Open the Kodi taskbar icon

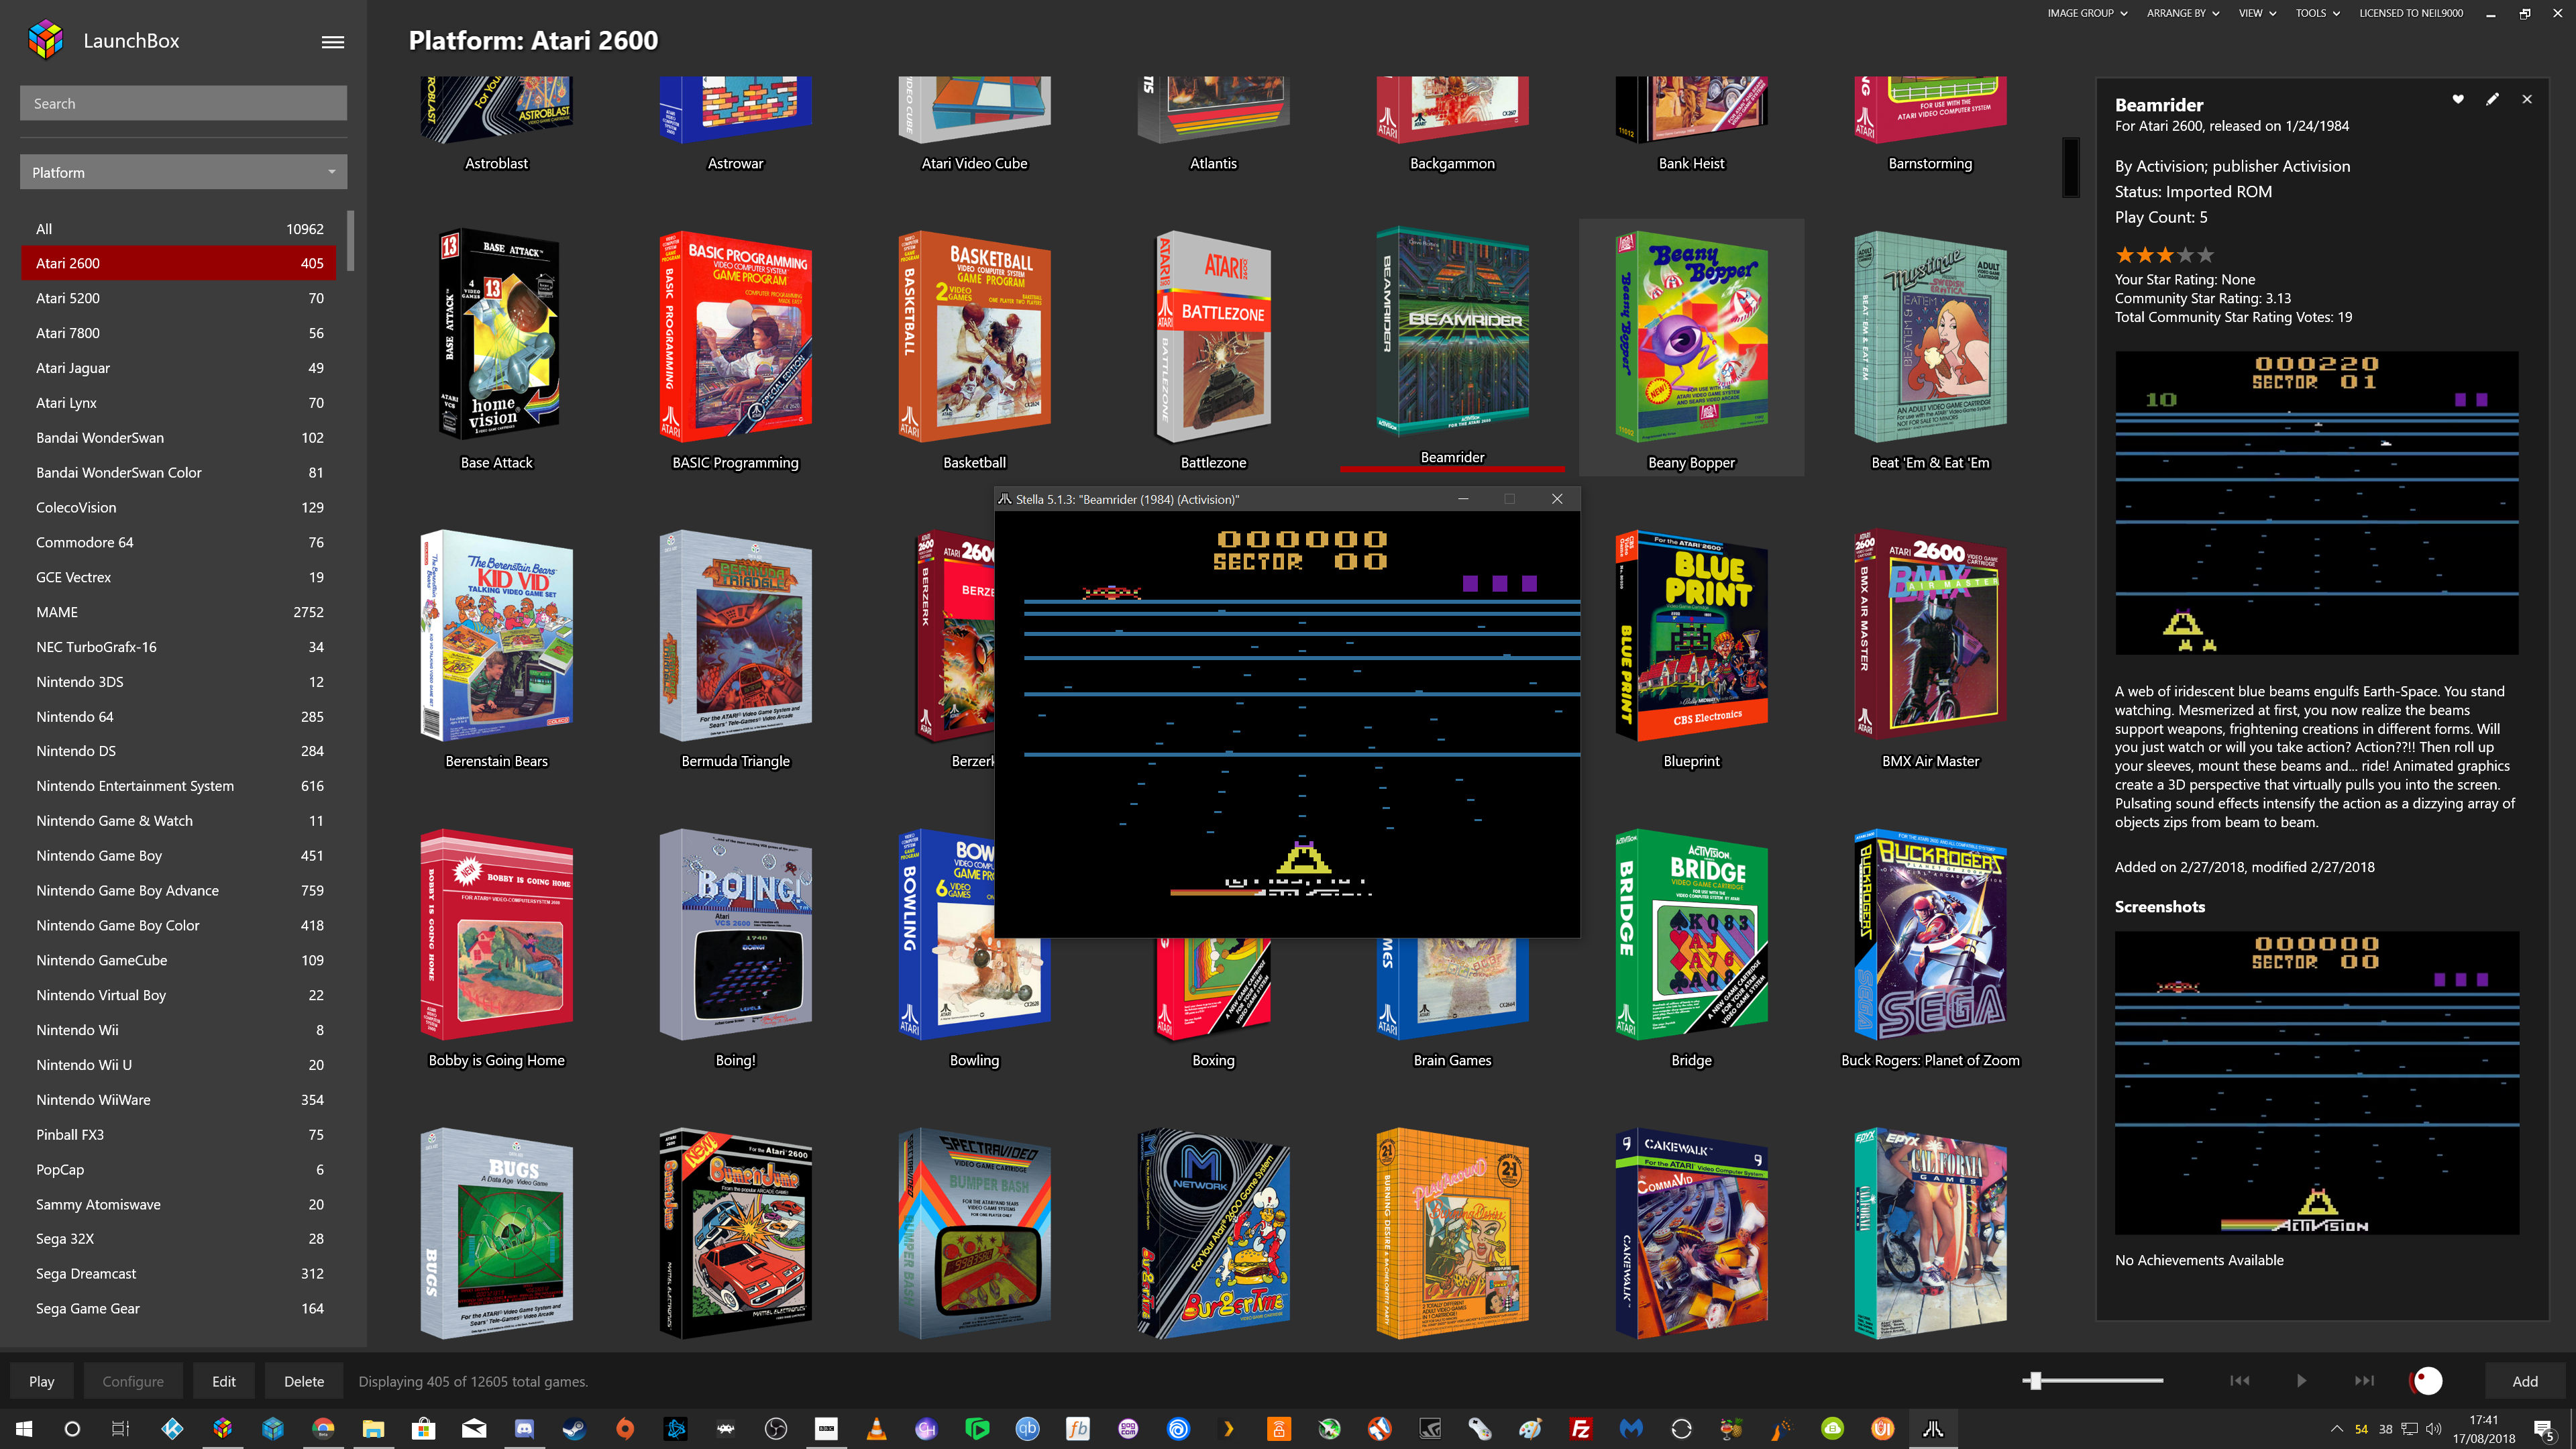click(172, 1428)
